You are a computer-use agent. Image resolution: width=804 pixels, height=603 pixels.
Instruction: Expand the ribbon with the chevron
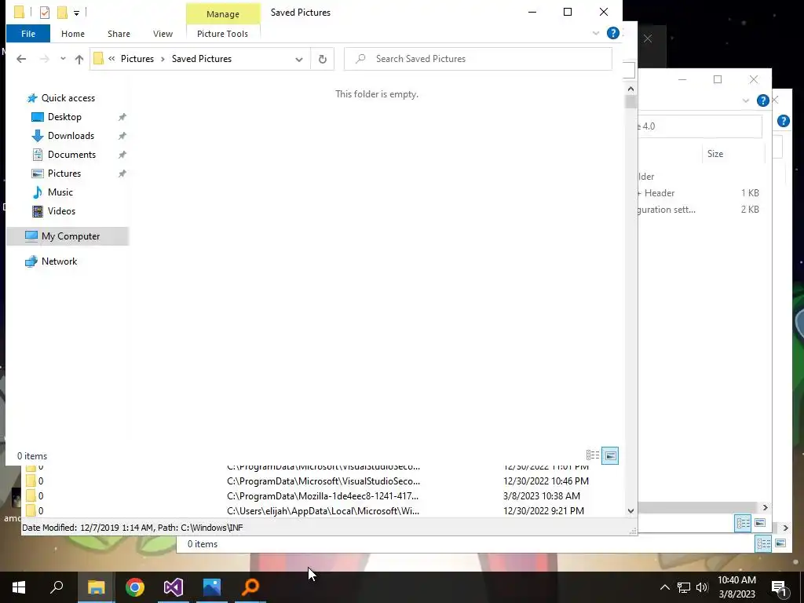click(596, 33)
